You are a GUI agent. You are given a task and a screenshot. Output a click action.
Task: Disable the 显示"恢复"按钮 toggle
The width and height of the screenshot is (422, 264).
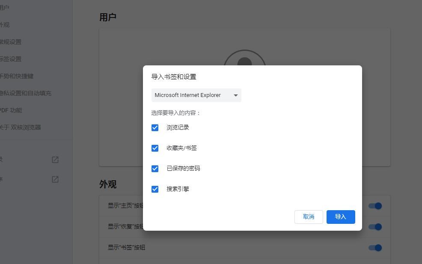tap(375, 226)
